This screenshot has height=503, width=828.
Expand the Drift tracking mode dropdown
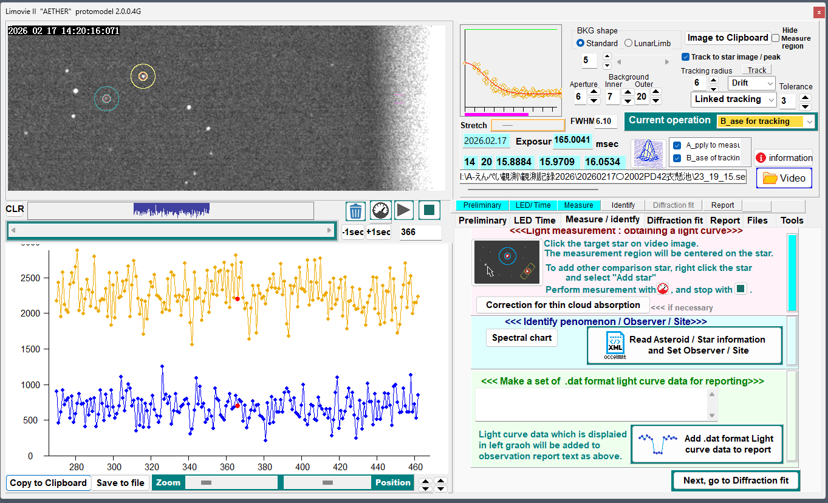pyautogui.click(x=753, y=83)
